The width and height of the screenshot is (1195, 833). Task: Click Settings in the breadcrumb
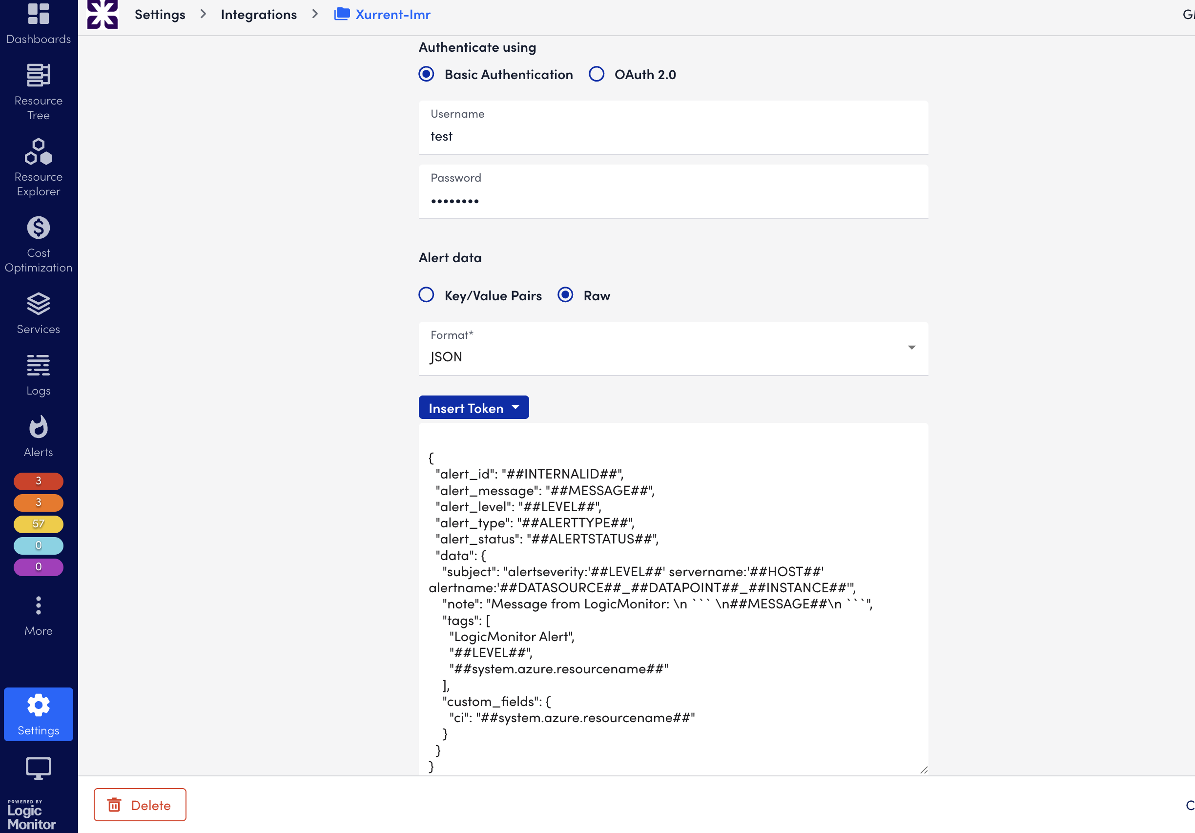pyautogui.click(x=160, y=15)
